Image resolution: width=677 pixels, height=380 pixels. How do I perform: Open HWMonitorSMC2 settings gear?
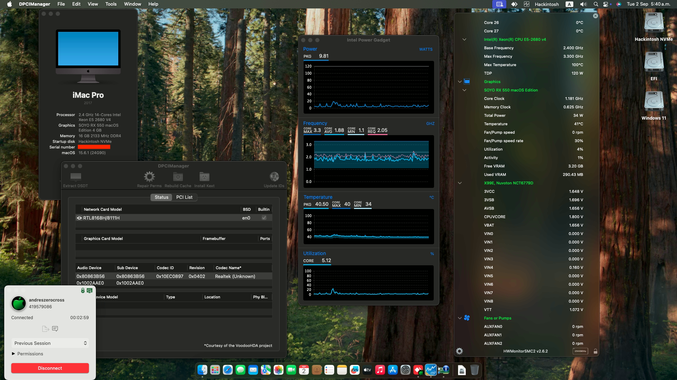[459, 351]
